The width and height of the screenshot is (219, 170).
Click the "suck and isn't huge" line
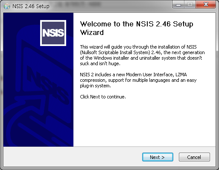click(100, 63)
